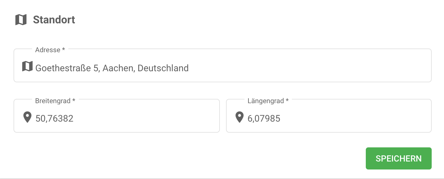Place cursor on the word Deutschland
Image resolution: width=444 pixels, height=179 pixels.
point(163,68)
